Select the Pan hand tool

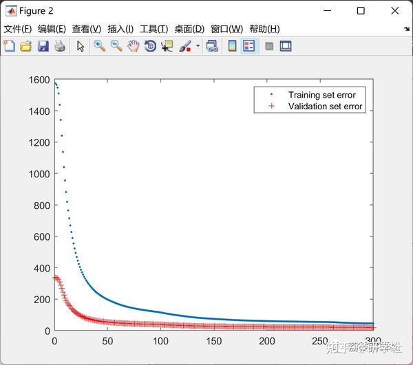click(134, 46)
